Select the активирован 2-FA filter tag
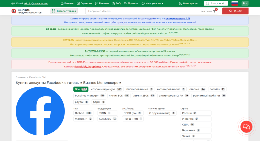The image size is (260, 141). [x=173, y=96]
